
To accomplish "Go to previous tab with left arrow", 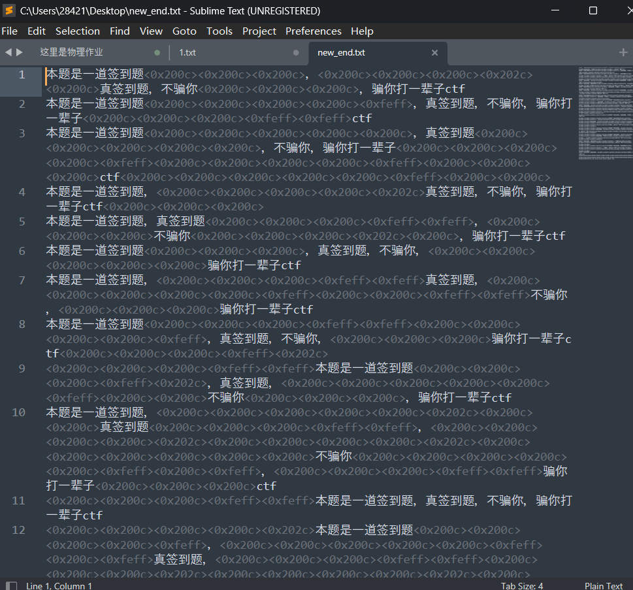I will pyautogui.click(x=8, y=52).
